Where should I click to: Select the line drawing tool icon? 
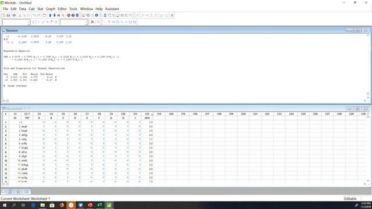[121, 22]
